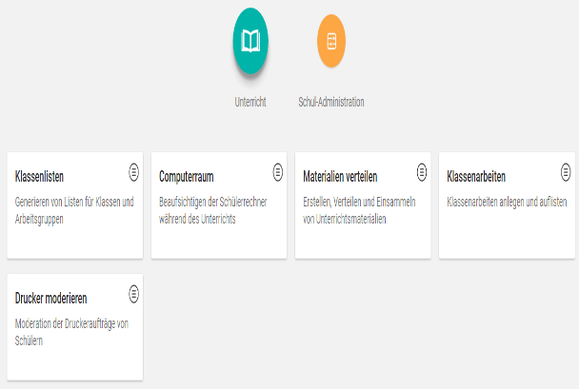Open the Schul-Administration orange icon

[x=331, y=41]
